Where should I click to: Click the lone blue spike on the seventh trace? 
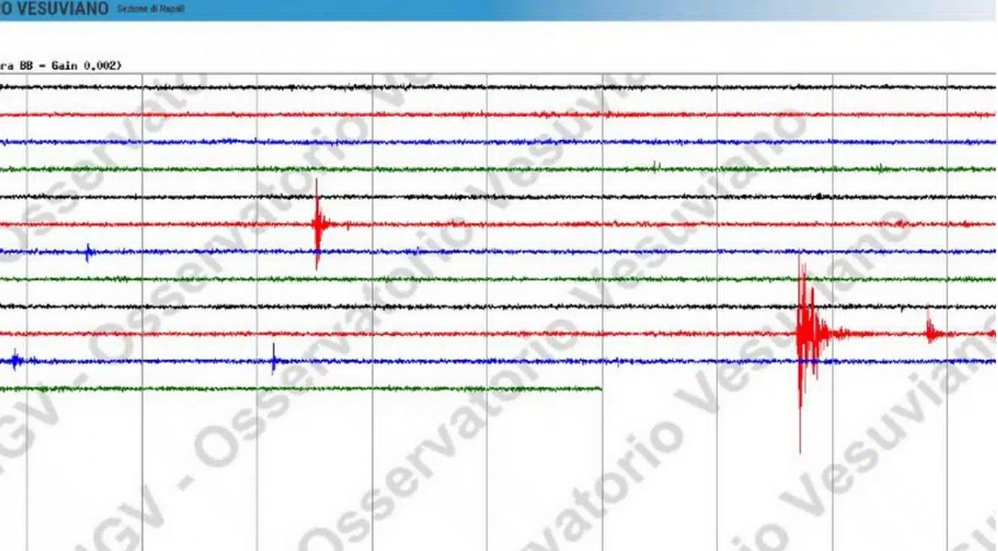pos(88,252)
